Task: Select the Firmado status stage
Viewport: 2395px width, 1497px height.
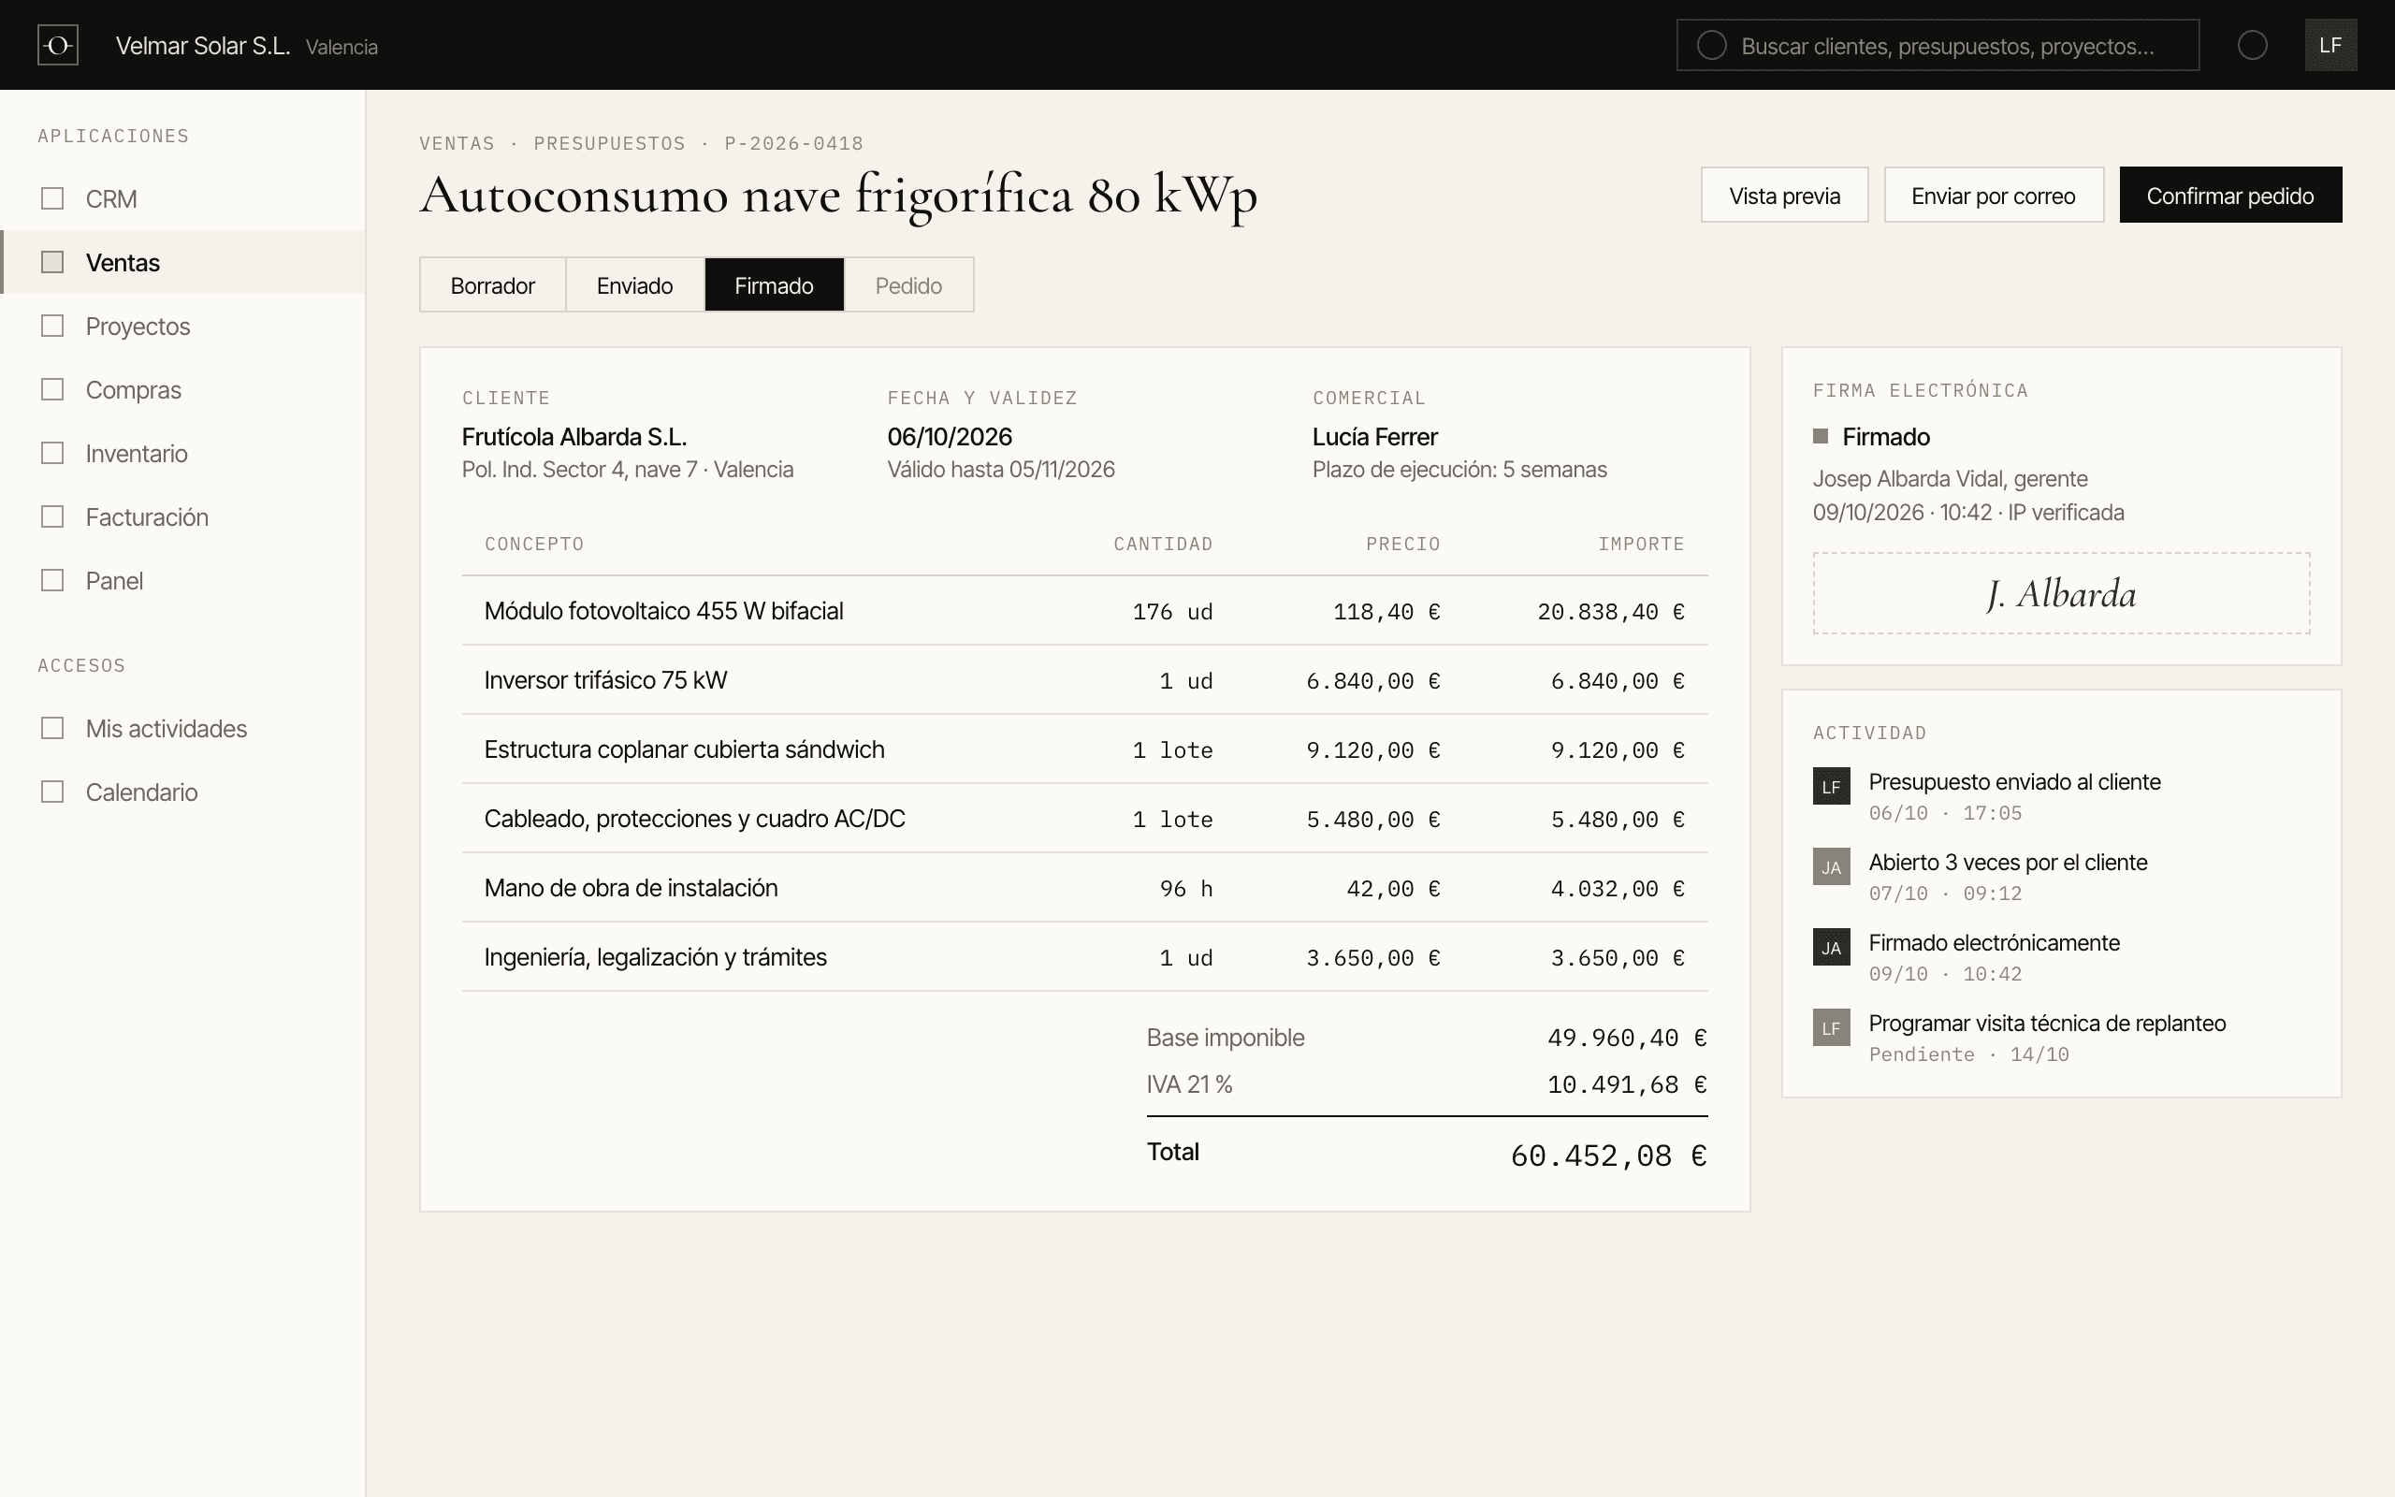Action: pyautogui.click(x=774, y=285)
